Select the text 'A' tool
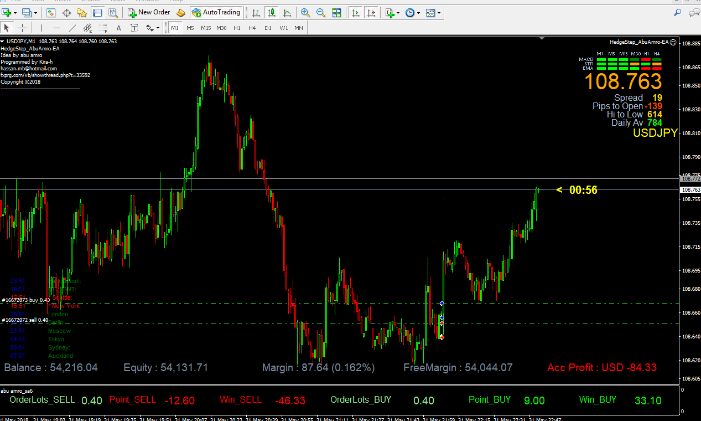 point(118,28)
